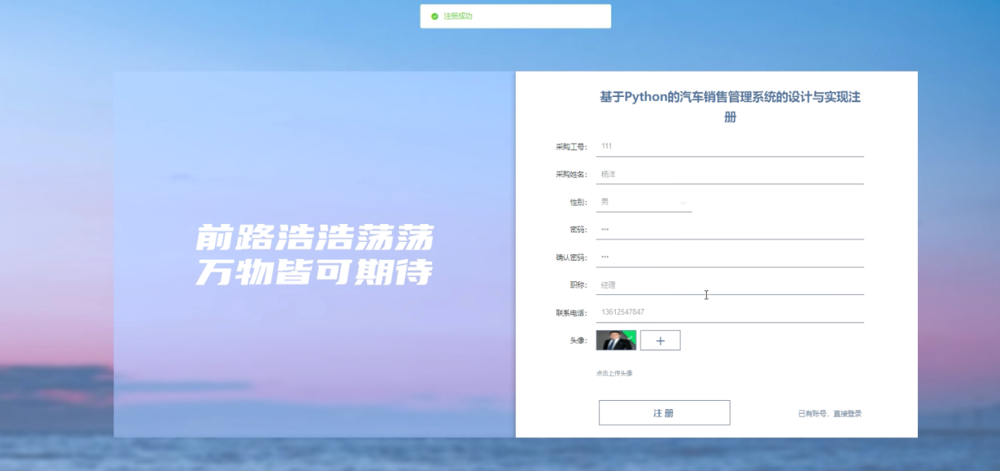Click the 注册成功 notification text
The width and height of the screenshot is (1000, 471).
click(x=457, y=16)
